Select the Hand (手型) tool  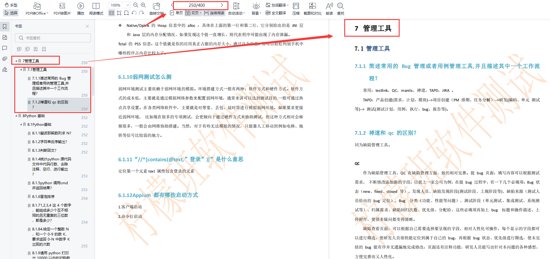click(11, 5)
